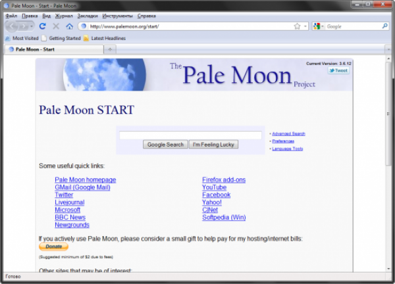
Task: Go back with the Back arrow button
Action: [x=12, y=26]
